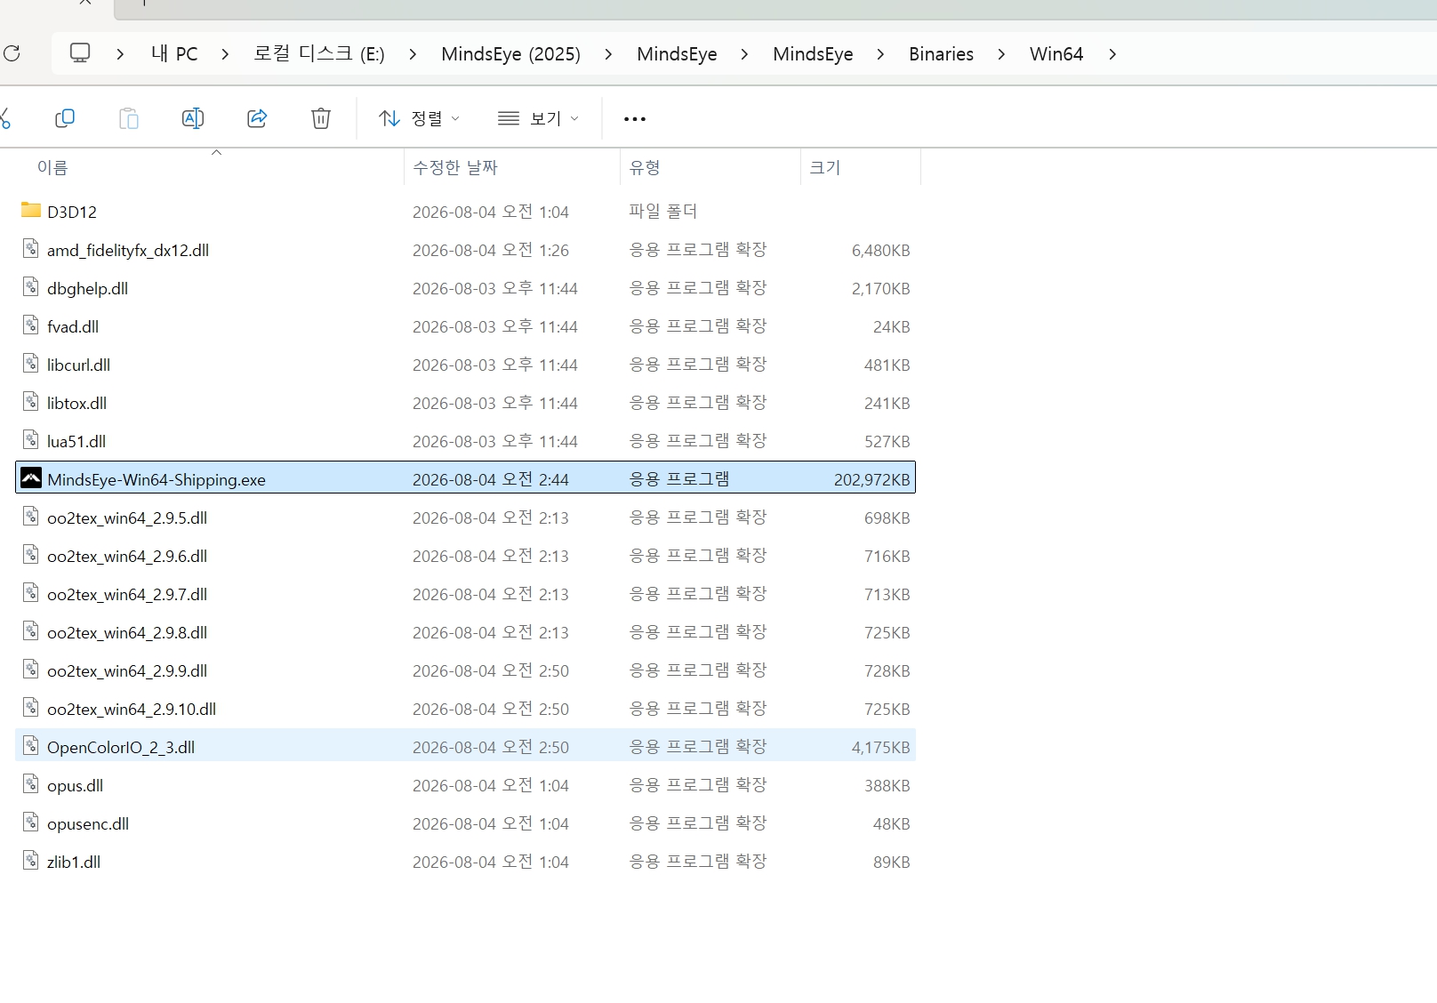This screenshot has height=1003, width=1437.
Task: Click the amd_fidelityfx_dx12.dll file icon
Action: coord(31,249)
